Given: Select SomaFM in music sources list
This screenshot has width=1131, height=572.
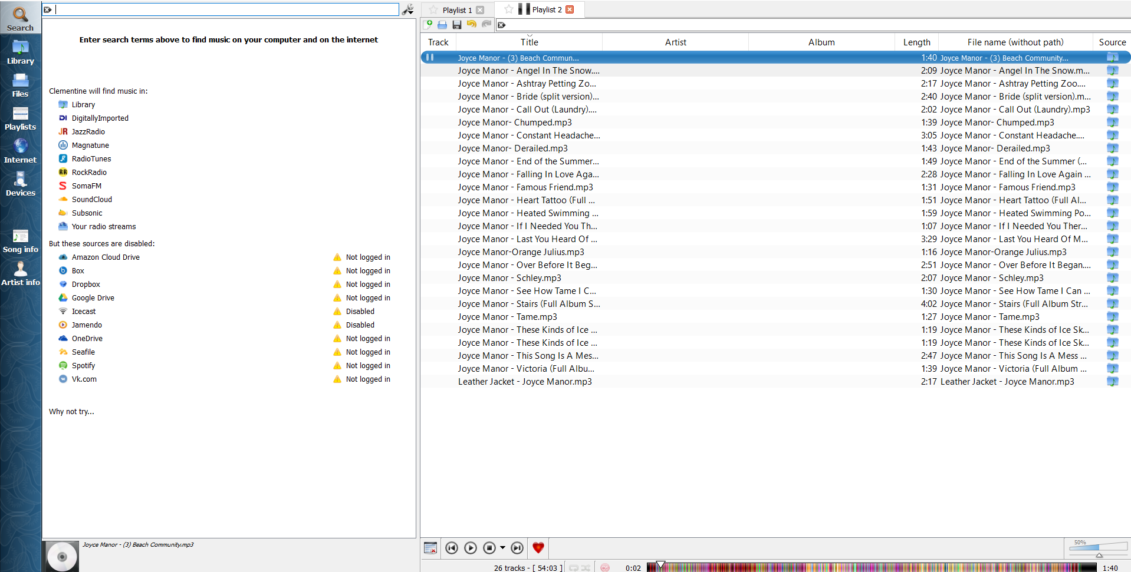Looking at the screenshot, I should (x=86, y=186).
